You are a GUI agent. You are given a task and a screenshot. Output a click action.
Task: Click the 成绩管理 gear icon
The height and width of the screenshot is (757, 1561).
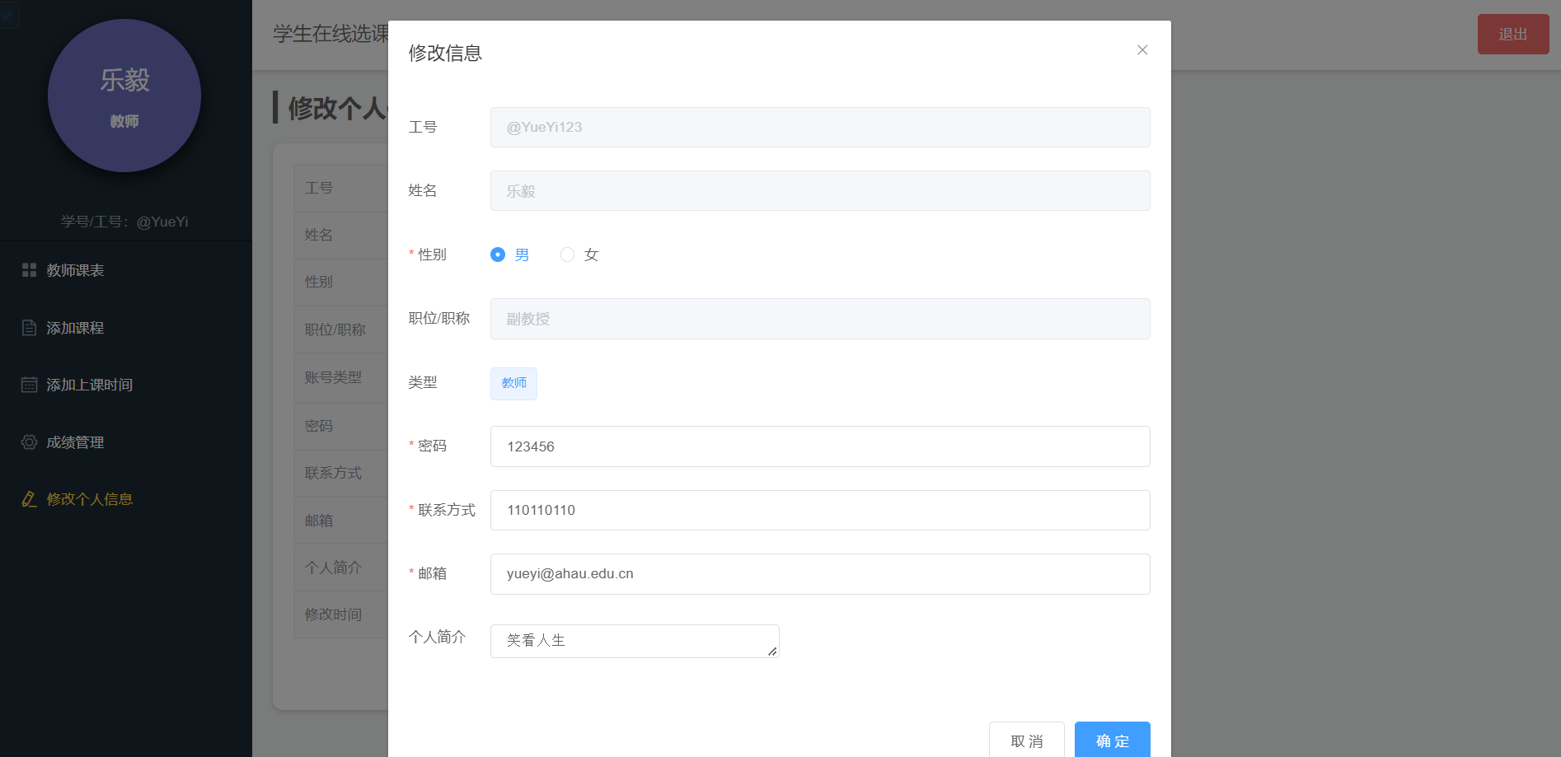tap(30, 442)
